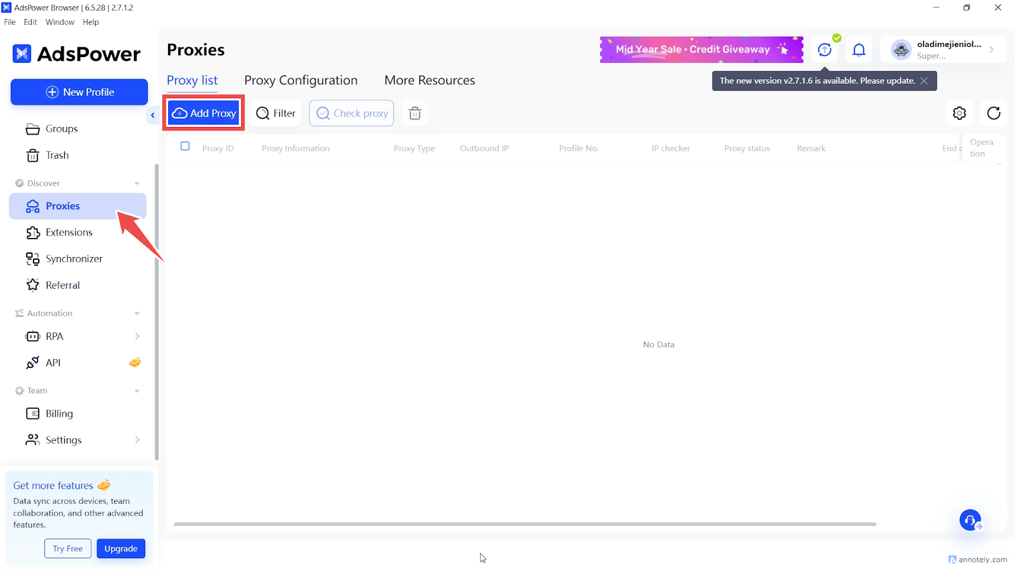Open the account profile menu
The width and height of the screenshot is (1015, 571).
click(x=943, y=50)
